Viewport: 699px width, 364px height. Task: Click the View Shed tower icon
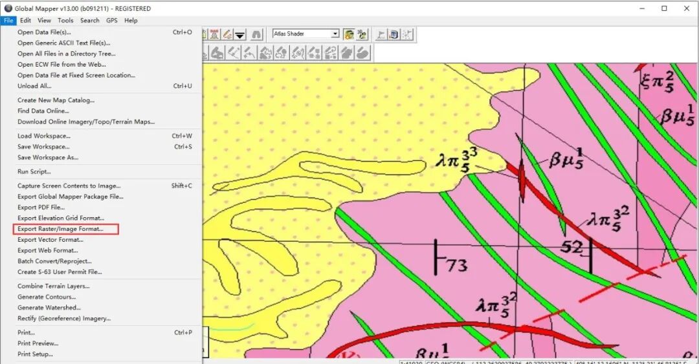[x=214, y=34]
